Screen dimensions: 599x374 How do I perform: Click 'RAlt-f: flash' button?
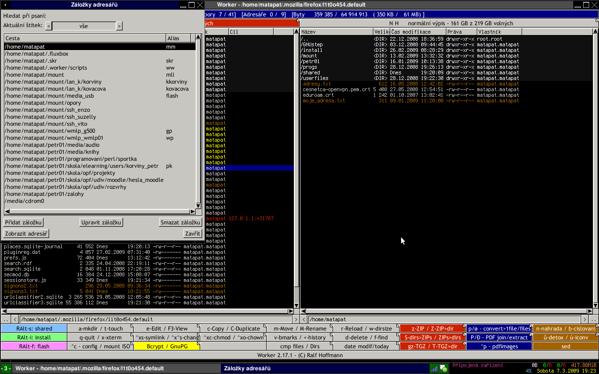pyautogui.click(x=34, y=346)
